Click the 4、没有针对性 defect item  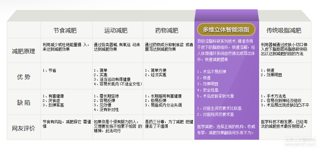(x=106, y=110)
